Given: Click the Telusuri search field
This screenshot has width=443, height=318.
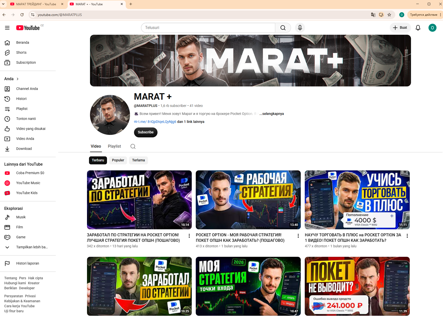Looking at the screenshot, I should pyautogui.click(x=208, y=28).
